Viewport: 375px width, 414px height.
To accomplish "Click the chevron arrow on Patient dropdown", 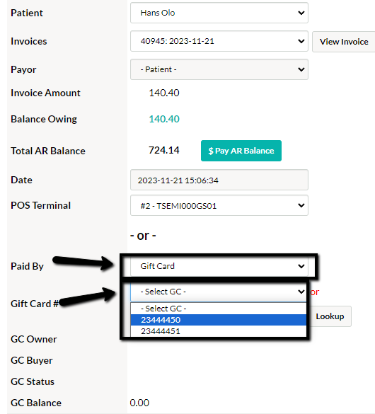I will [x=301, y=13].
